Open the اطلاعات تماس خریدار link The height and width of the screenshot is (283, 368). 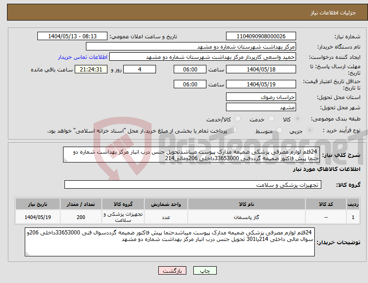click(83, 57)
